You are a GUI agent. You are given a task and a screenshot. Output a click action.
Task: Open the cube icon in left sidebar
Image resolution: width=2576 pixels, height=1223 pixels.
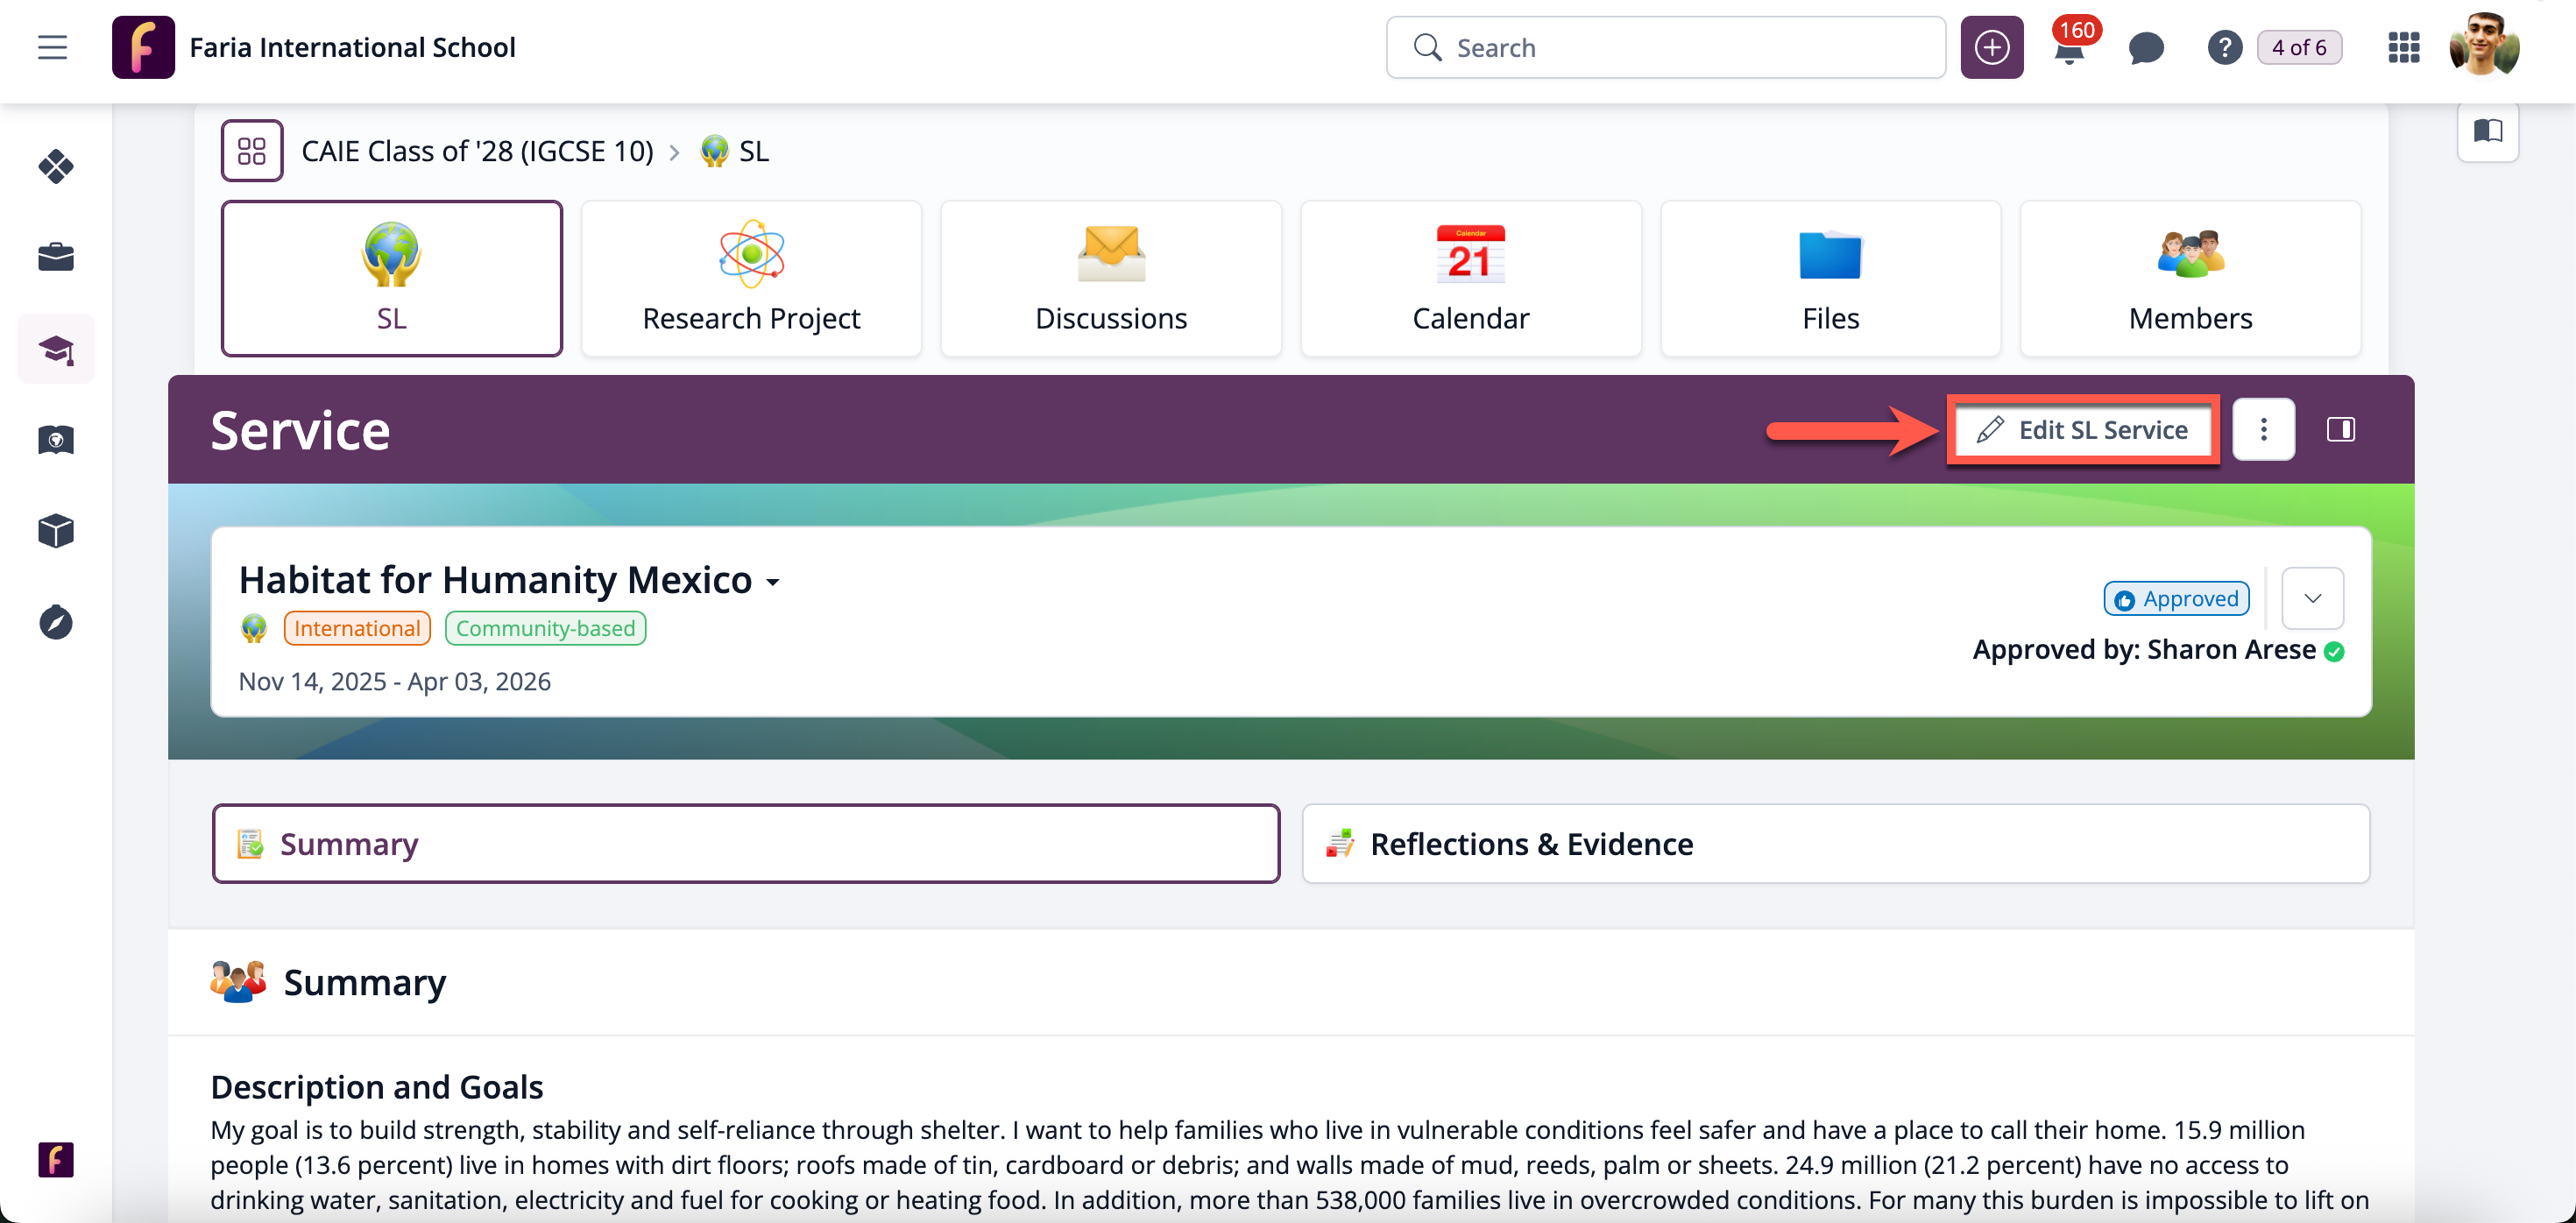click(x=56, y=531)
